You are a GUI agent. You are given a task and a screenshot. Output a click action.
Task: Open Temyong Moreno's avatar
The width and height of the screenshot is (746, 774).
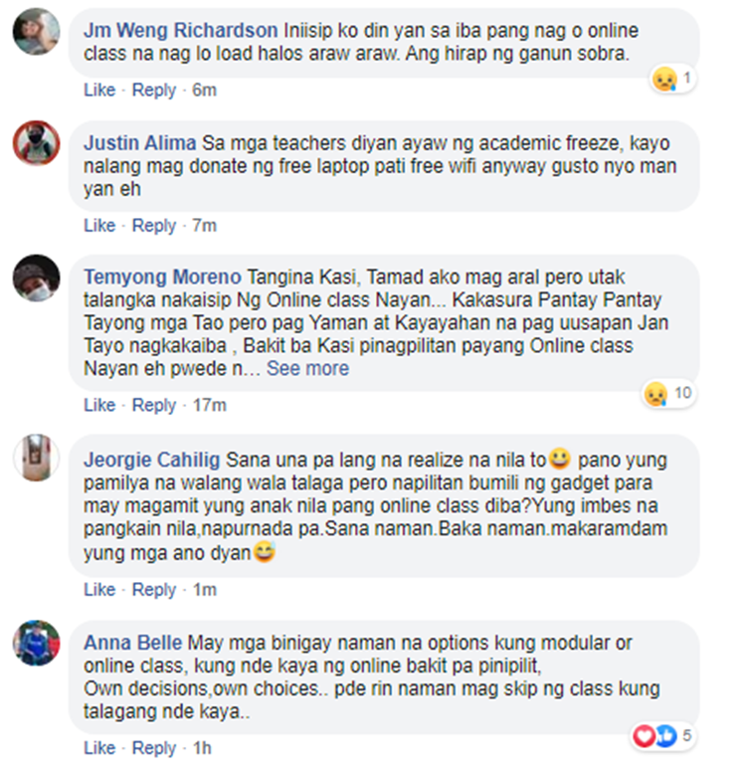(x=36, y=278)
